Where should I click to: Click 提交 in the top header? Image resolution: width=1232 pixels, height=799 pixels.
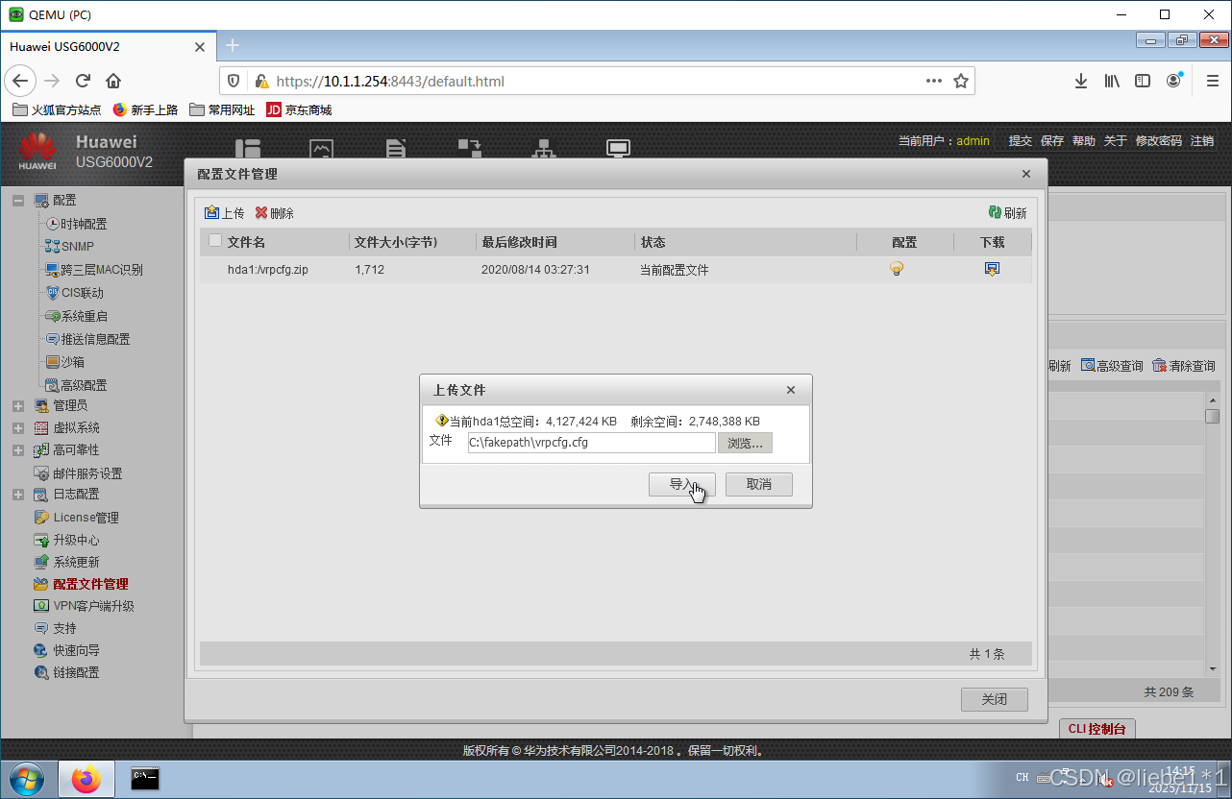pyautogui.click(x=1020, y=141)
